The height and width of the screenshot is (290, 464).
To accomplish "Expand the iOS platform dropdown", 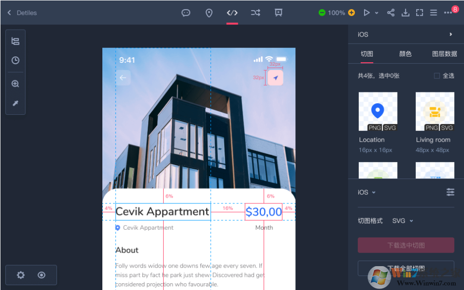I will click(367, 192).
